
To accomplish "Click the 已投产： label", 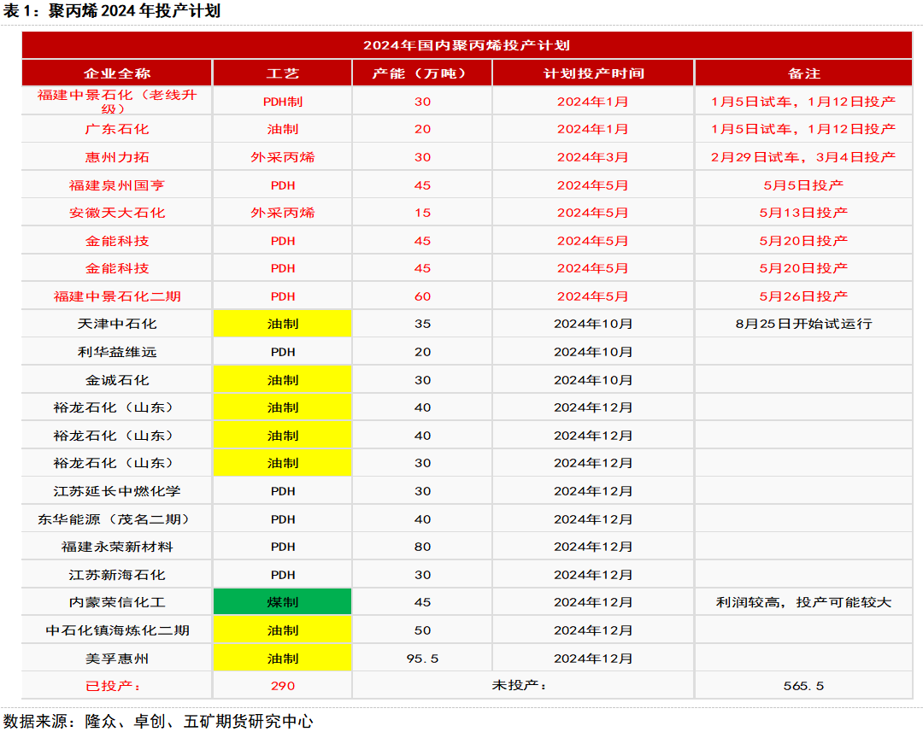I will 116,686.
